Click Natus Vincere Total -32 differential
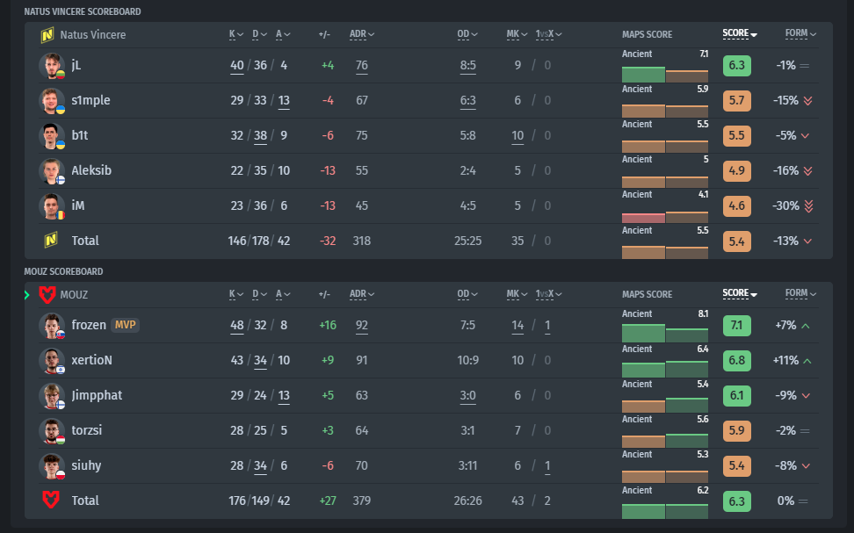The width and height of the screenshot is (854, 533). coord(328,241)
